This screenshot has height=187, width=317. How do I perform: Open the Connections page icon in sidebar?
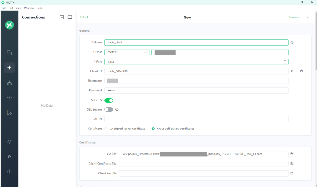click(x=9, y=53)
